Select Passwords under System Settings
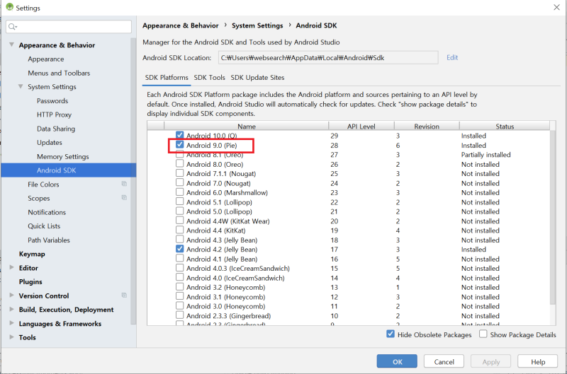The height and width of the screenshot is (374, 567). pos(52,101)
